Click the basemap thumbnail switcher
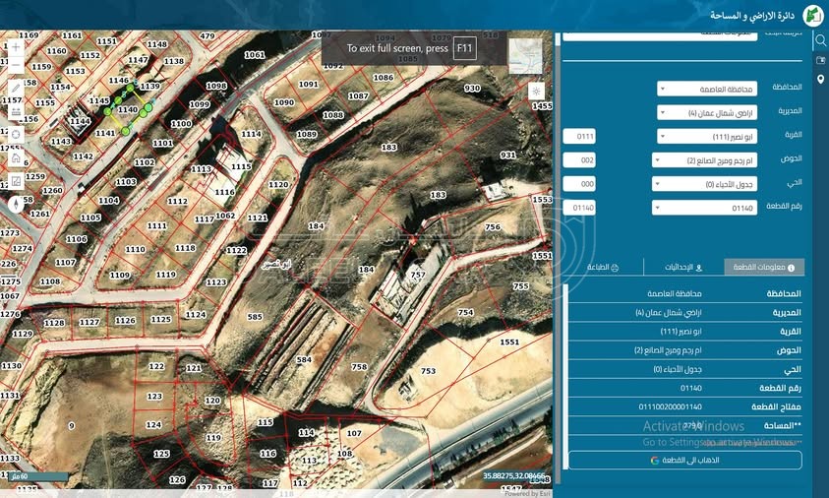Viewport: 829px width, 498px height. coord(525,56)
